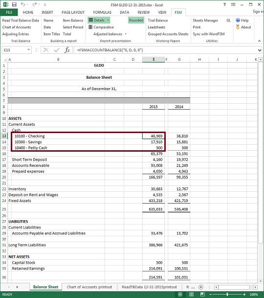
Task: Click the About medal icon
Action: [x=238, y=27]
